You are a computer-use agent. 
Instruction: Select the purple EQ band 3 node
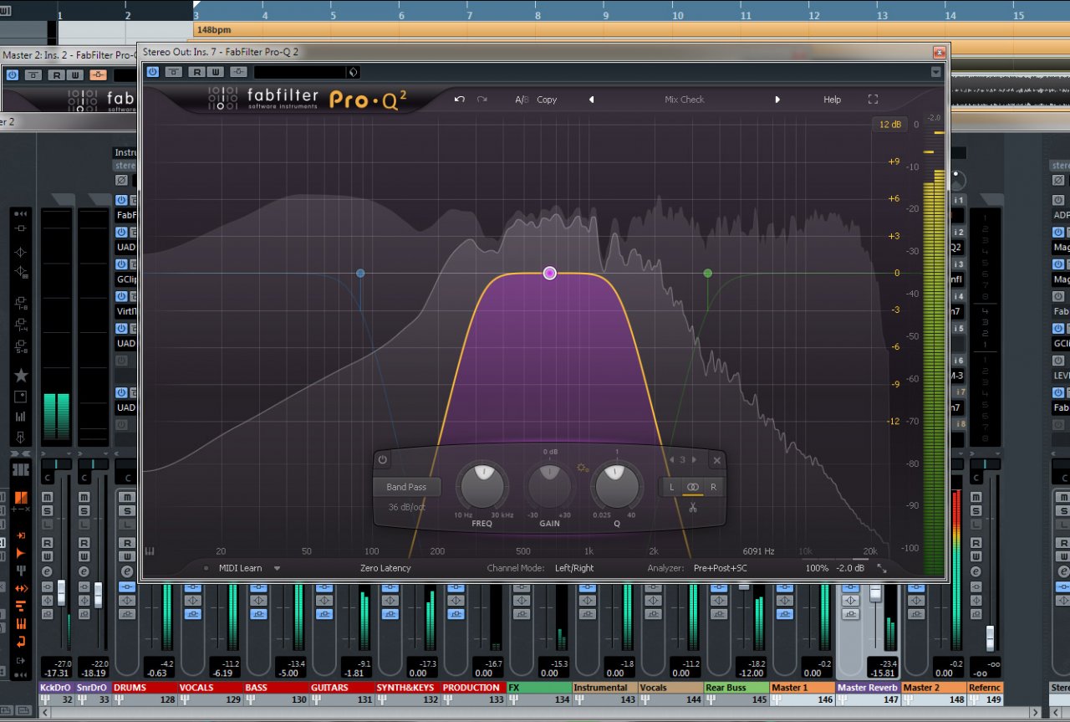[549, 273]
